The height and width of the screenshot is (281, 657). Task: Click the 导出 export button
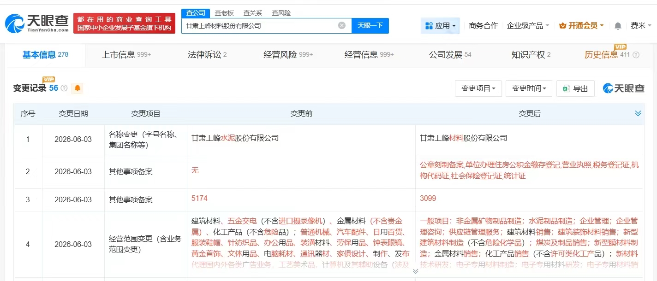pos(575,88)
